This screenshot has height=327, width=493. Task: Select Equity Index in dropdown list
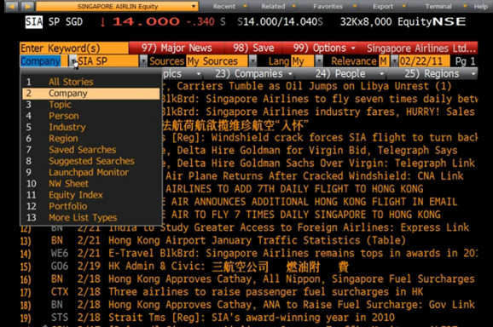tap(91, 195)
